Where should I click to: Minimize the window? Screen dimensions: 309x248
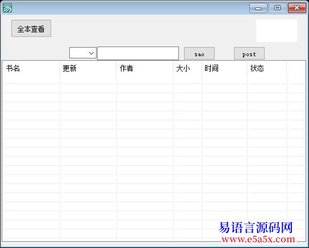[x=258, y=8]
